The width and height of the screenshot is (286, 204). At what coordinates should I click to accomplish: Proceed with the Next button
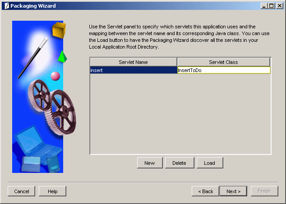[x=234, y=191]
